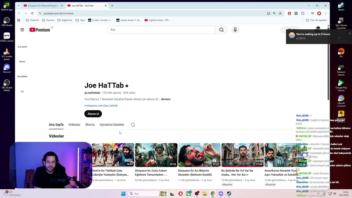
Task: Open Steam from the taskbar
Action: click(229, 194)
